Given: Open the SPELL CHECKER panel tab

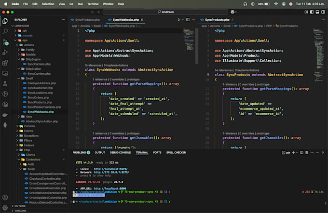Looking at the screenshot, I should [176, 153].
